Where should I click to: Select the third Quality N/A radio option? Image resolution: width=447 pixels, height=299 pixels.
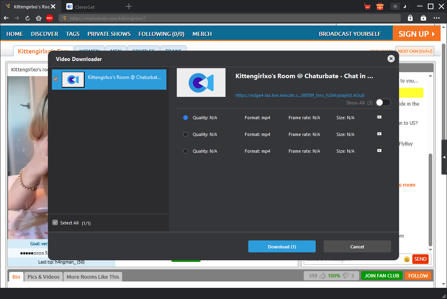pos(186,151)
